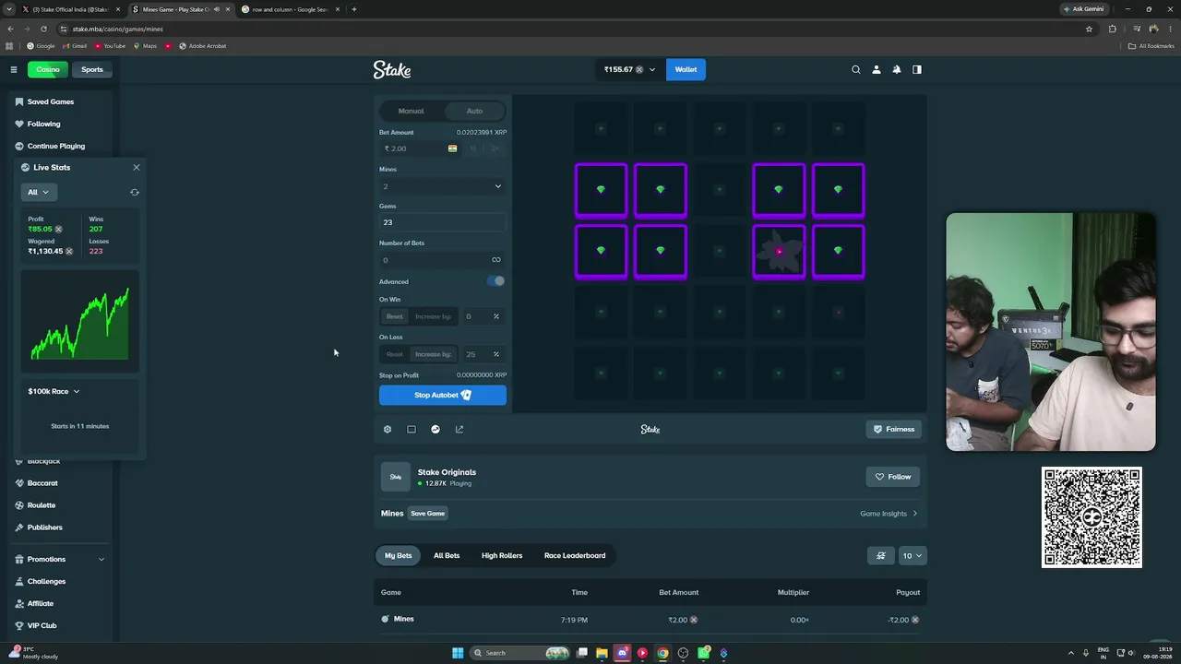Open the All filter dropdown in Live Stats

click(39, 192)
